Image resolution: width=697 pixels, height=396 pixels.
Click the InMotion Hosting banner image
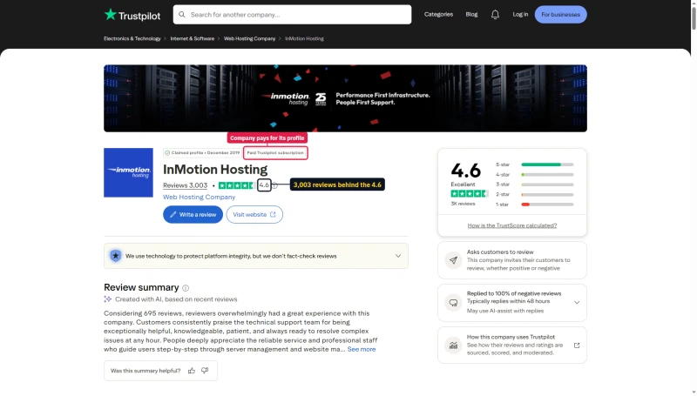coord(345,98)
